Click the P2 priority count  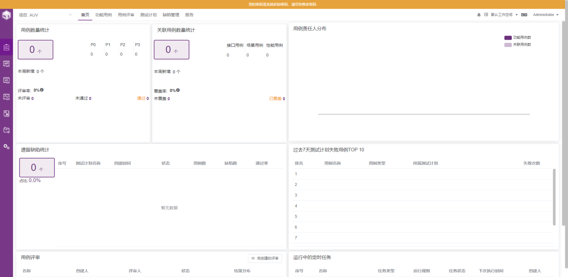[121, 54]
